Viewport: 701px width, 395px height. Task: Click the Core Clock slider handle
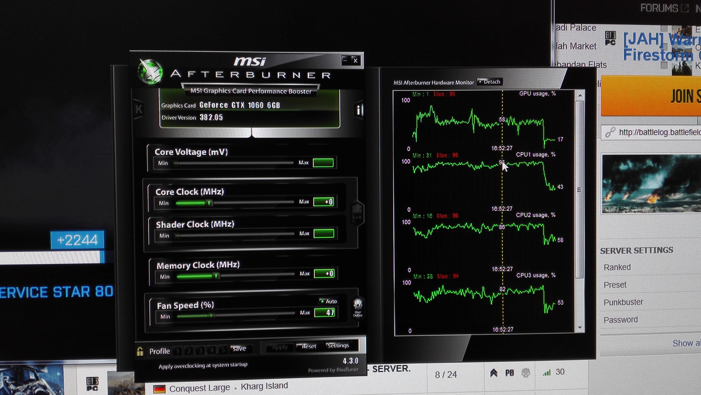coord(209,203)
